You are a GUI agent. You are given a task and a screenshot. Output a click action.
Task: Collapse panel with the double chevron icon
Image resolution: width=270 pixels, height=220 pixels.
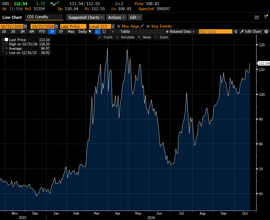click(x=236, y=32)
